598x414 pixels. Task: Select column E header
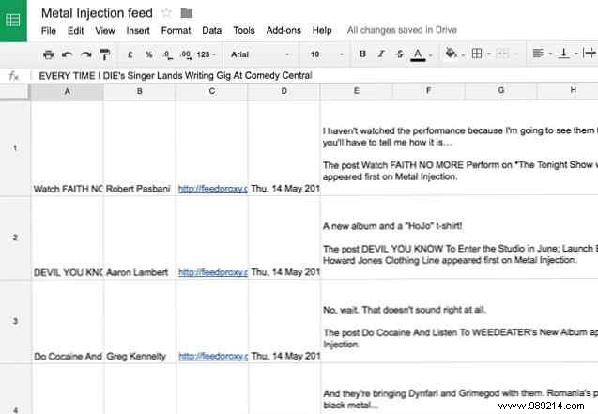[x=356, y=91]
